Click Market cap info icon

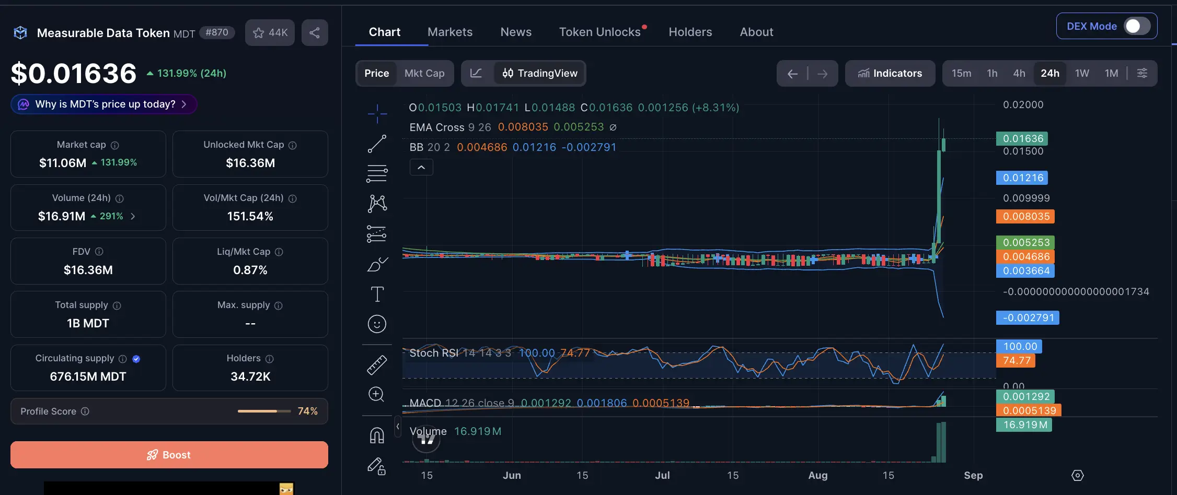[x=115, y=145]
